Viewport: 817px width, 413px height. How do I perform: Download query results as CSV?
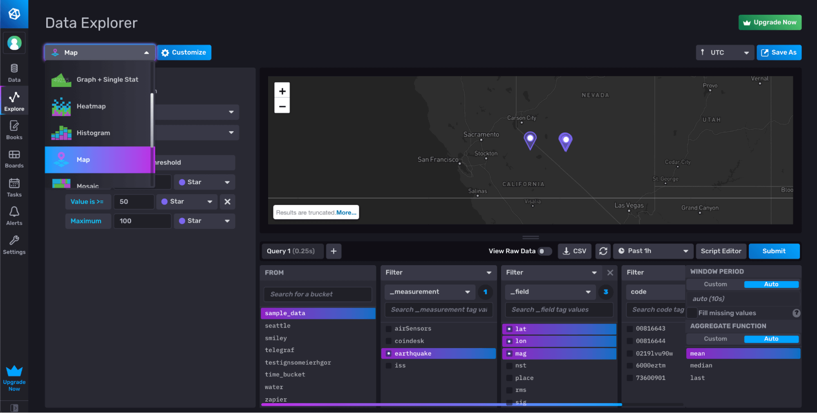point(574,251)
